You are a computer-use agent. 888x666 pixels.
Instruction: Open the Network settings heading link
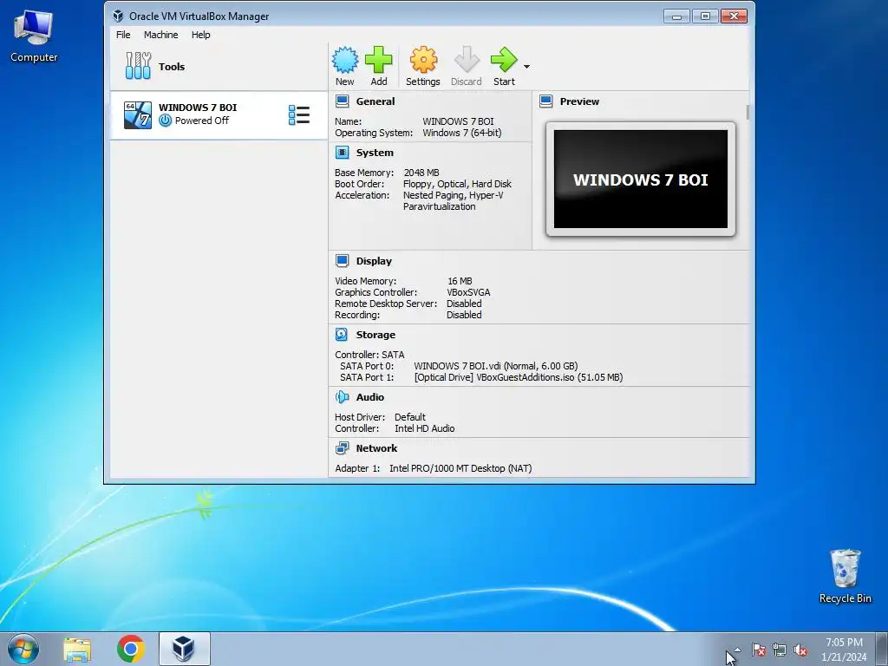point(376,448)
